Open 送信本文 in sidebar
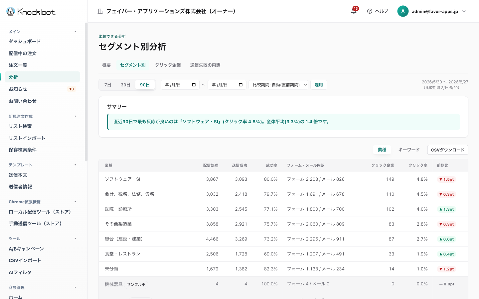The height and width of the screenshot is (299, 479). pos(42,175)
